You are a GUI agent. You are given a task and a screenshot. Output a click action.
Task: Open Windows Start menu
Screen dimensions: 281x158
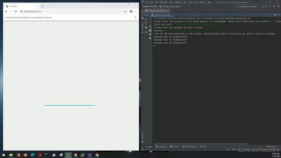4,155
